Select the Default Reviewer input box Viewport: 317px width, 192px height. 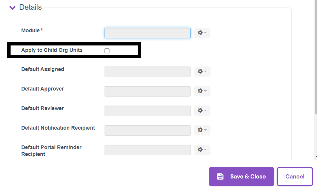point(147,110)
